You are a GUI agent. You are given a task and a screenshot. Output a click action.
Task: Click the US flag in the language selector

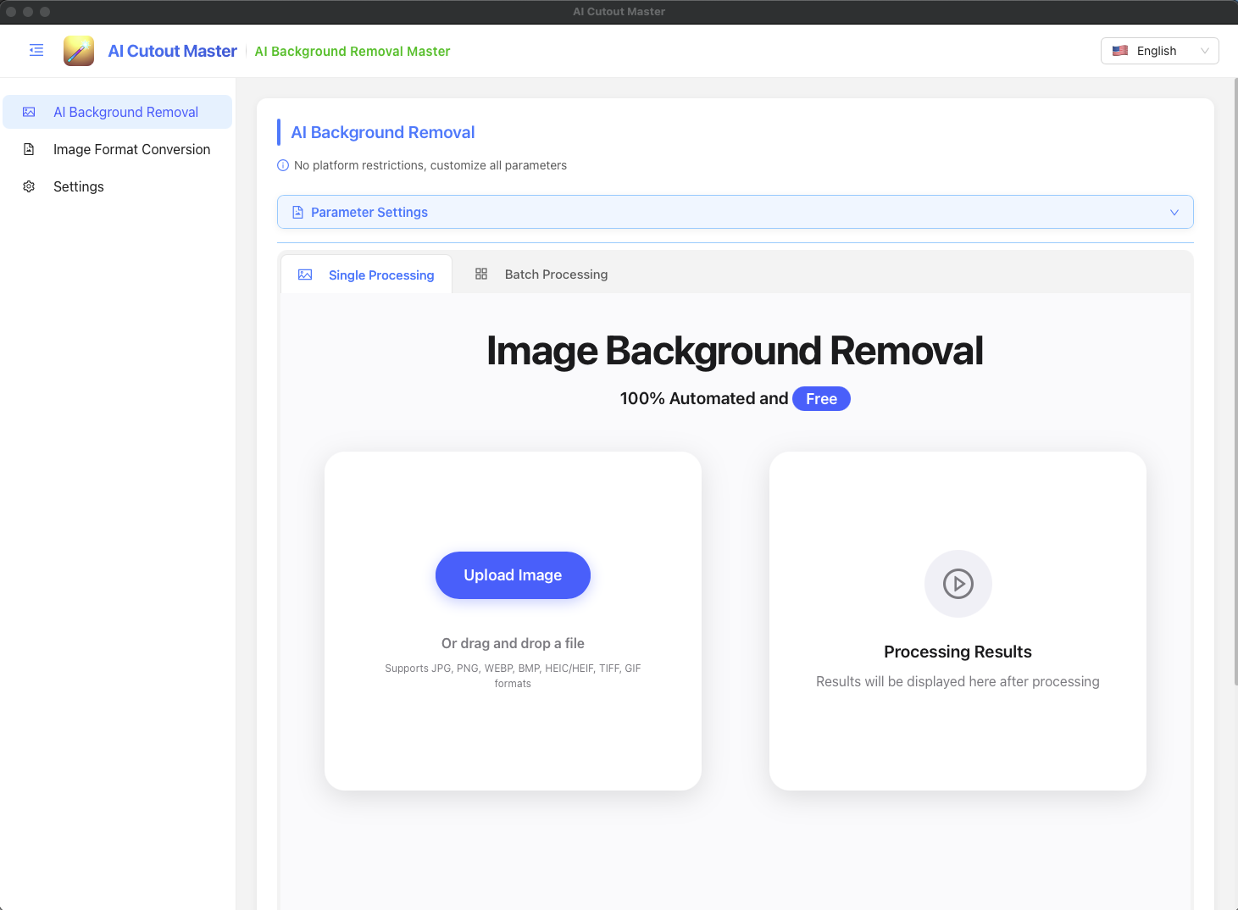pyautogui.click(x=1120, y=51)
